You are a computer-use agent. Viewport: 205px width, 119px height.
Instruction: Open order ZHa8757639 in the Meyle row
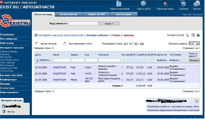59,80
